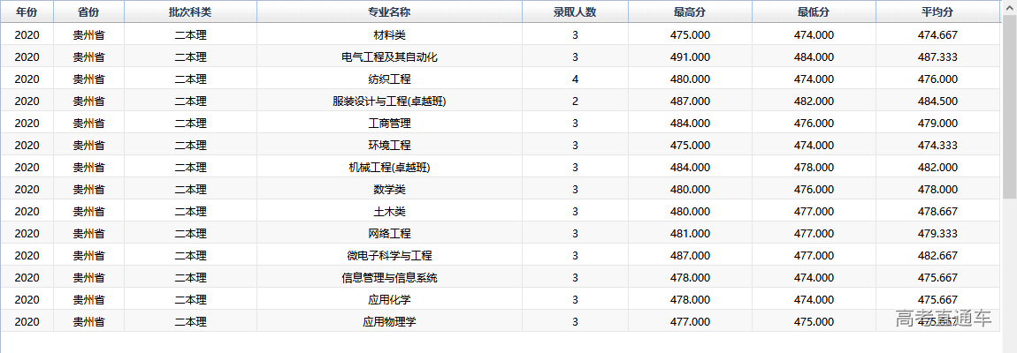This screenshot has height=353, width=1017.
Task: Click the scrollbar up arrow
Action: pos(1009,6)
